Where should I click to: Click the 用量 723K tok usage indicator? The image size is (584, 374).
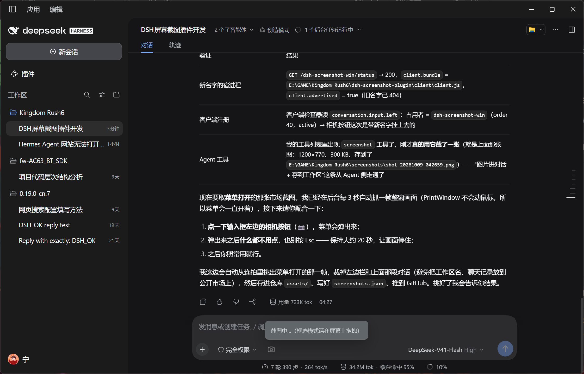[291, 302]
